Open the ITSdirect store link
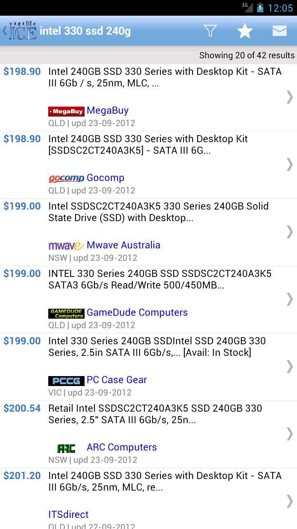Screen dimensions: 297x529 (68, 515)
